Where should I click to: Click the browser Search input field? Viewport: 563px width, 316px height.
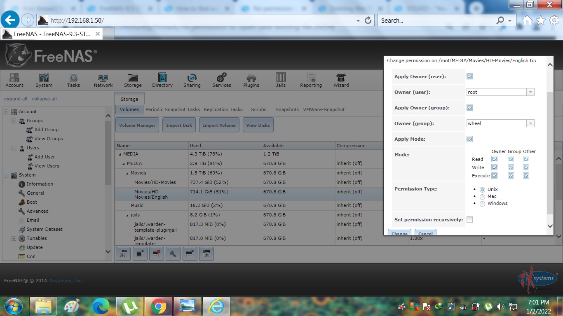pos(436,20)
